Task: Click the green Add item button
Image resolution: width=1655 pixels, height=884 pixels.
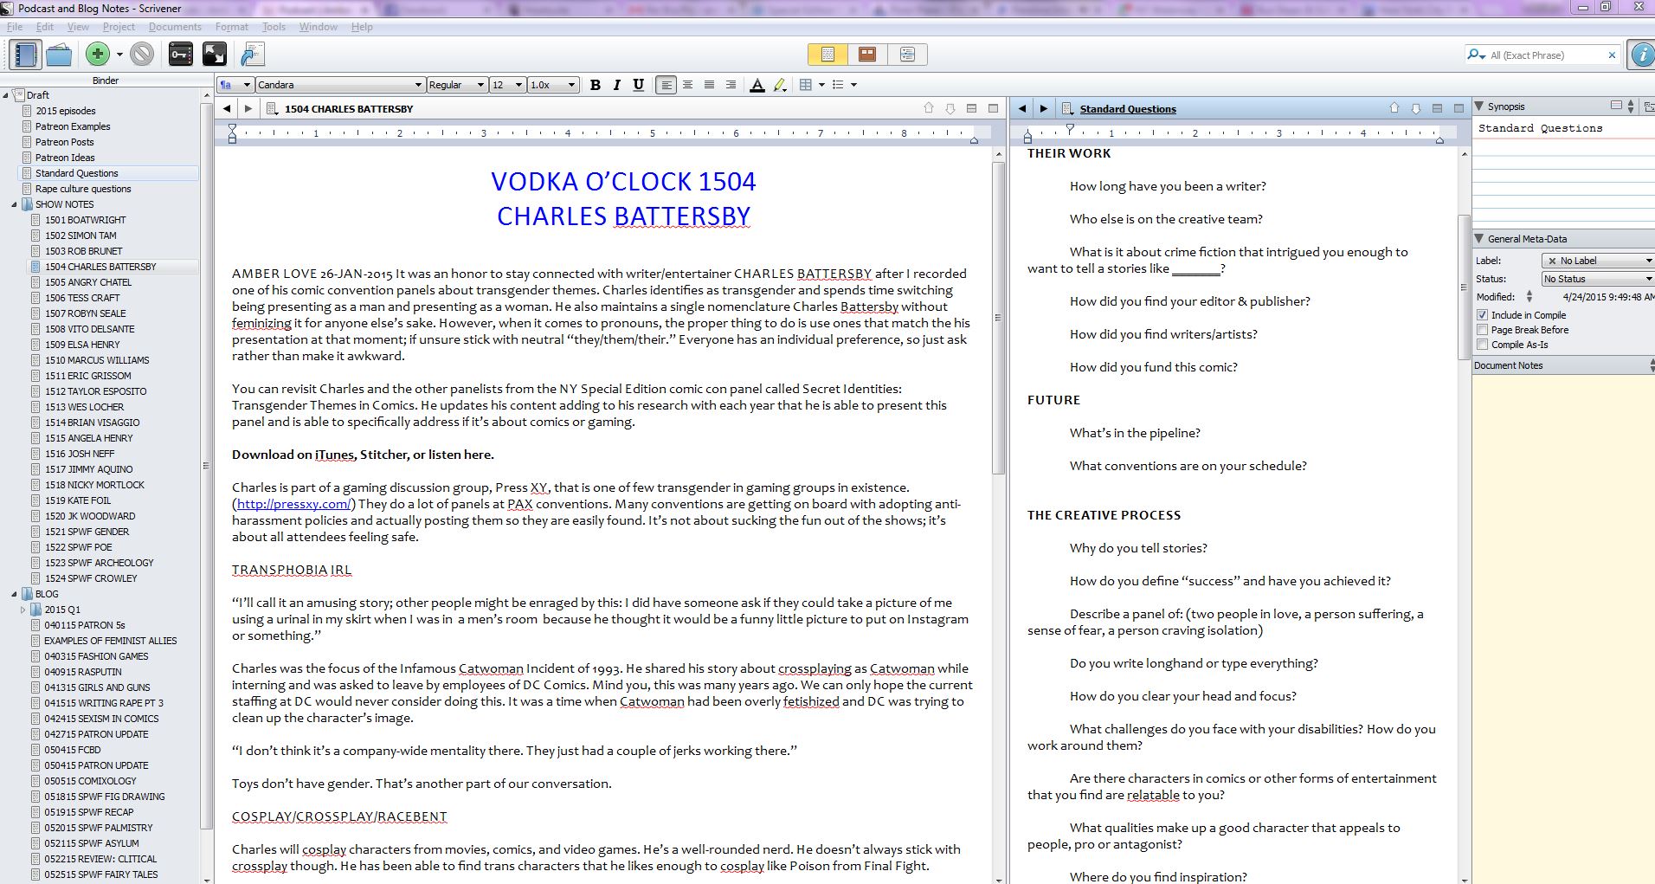Action: click(x=98, y=55)
